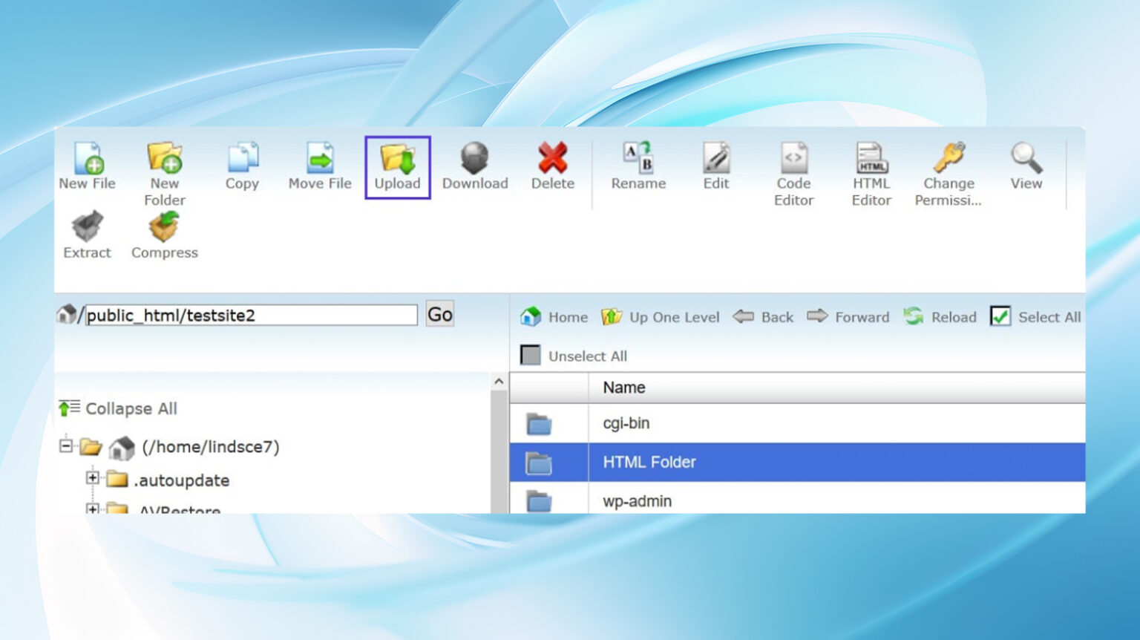Open the Code Editor
Viewport: 1140px width, 640px height.
[x=793, y=158]
